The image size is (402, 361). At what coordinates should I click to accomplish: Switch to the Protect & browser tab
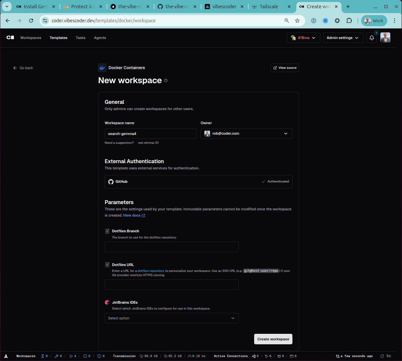coord(83,7)
